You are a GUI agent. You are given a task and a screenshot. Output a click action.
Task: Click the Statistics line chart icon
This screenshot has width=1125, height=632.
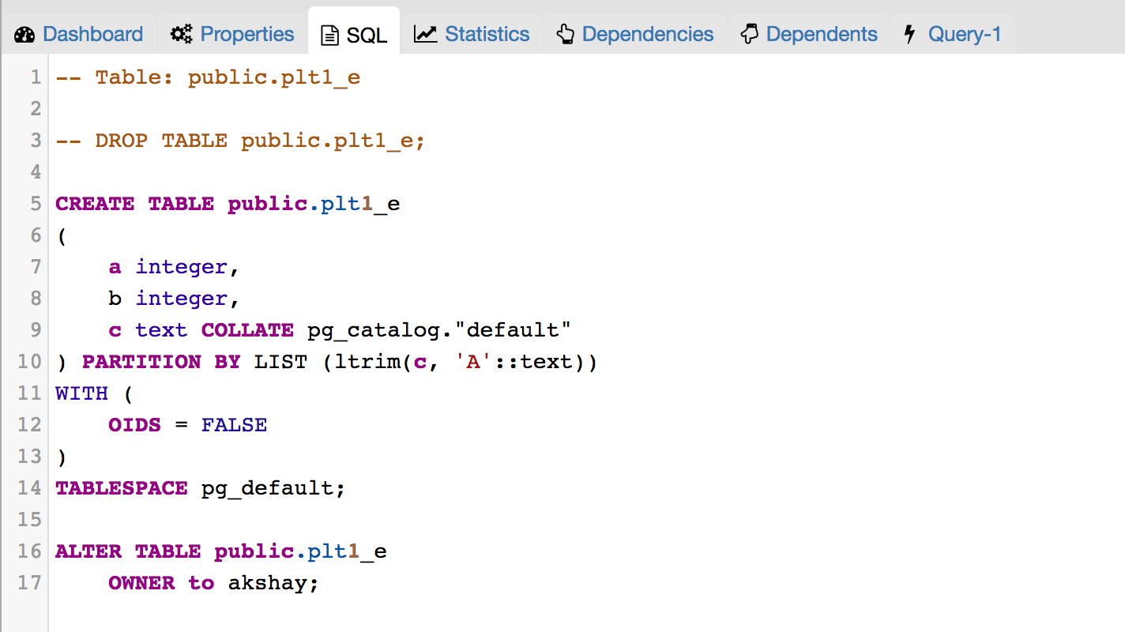[x=425, y=35]
